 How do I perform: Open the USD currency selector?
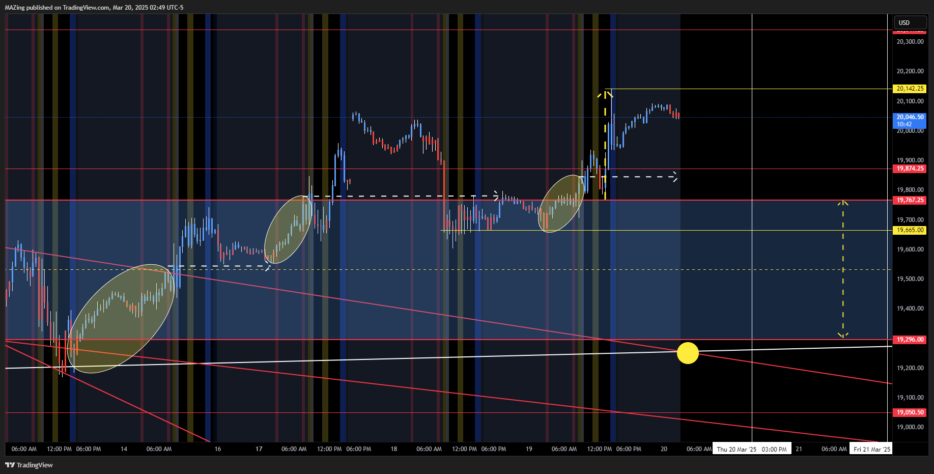[910, 22]
